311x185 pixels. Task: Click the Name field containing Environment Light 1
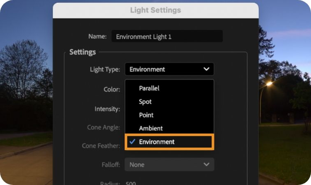pos(167,36)
